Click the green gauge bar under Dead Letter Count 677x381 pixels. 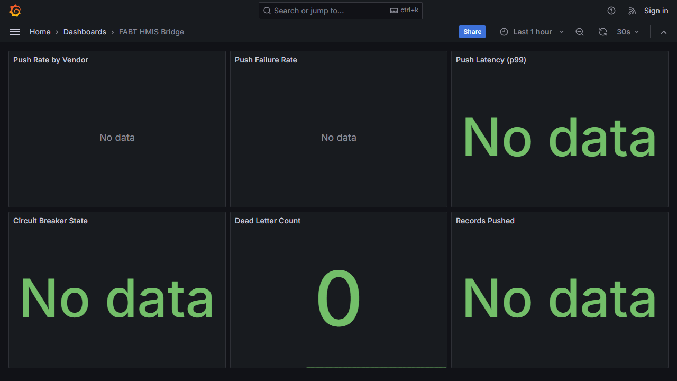[x=376, y=366]
